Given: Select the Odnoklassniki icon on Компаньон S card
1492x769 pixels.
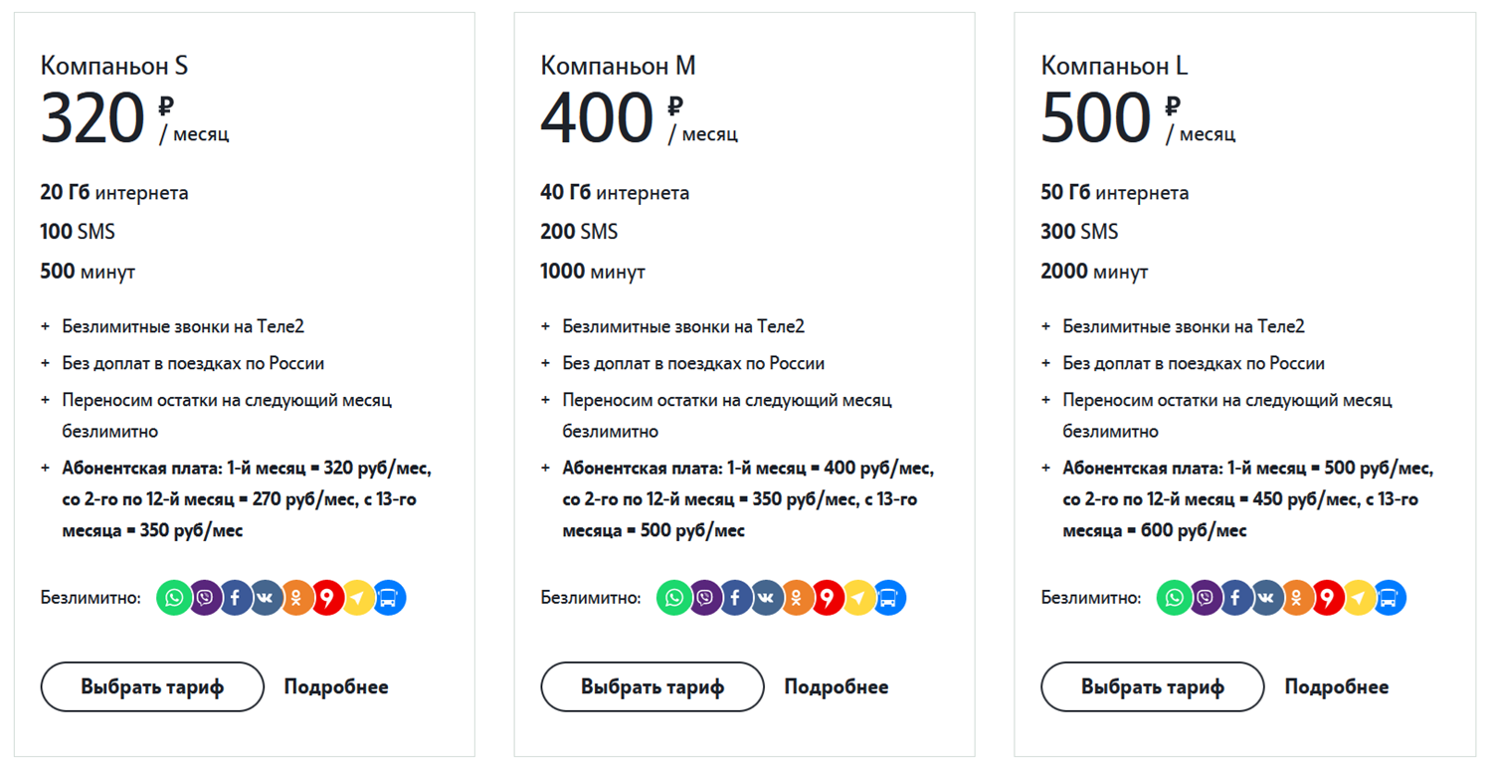Looking at the screenshot, I should pos(297,598).
